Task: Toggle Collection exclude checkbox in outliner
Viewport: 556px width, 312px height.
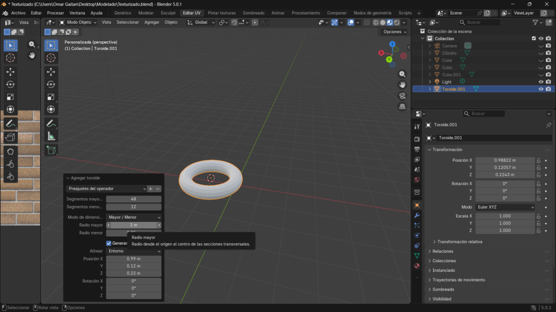Action: click(534, 38)
